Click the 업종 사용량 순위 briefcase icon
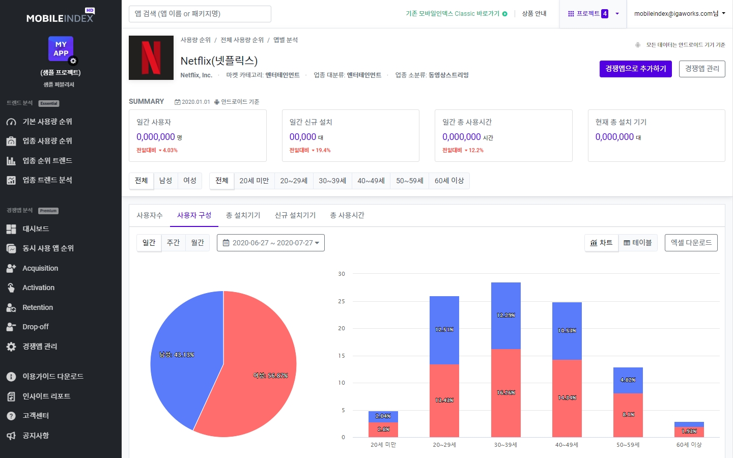Viewport: 733px width, 458px height. point(11,141)
